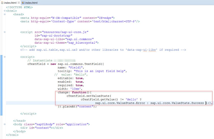Click the editable: true property line

click(x=71, y=78)
